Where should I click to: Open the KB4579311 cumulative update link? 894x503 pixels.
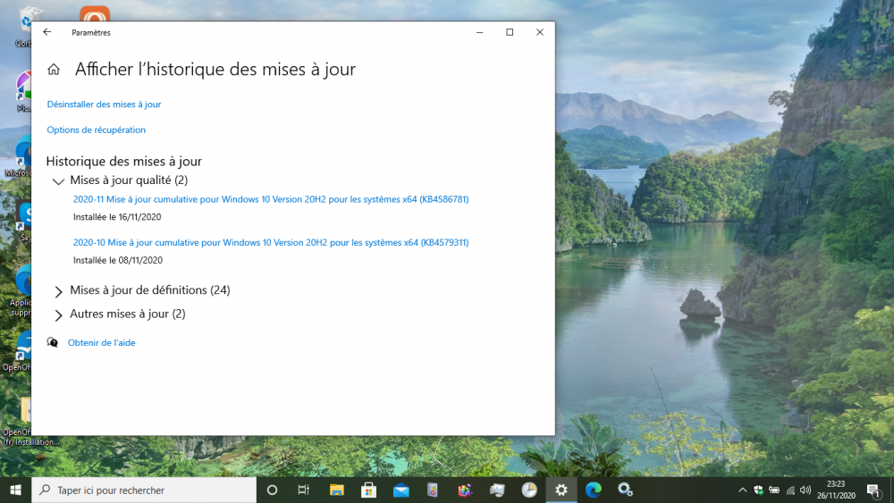[271, 242]
